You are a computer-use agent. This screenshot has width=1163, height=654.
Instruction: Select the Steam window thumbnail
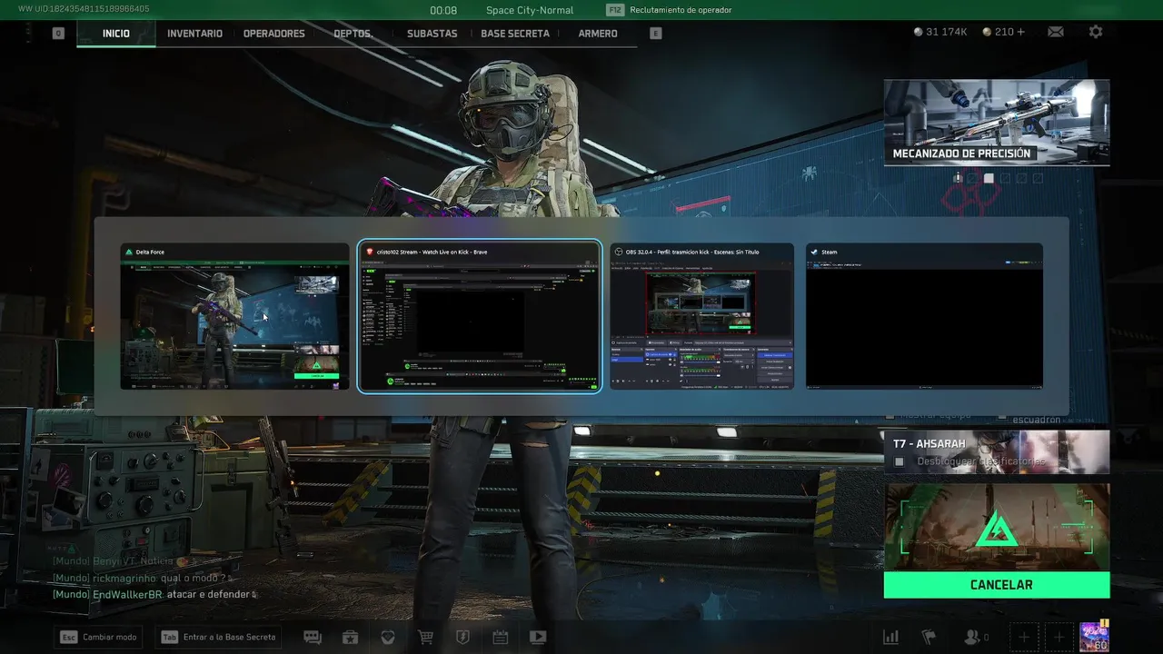924,316
